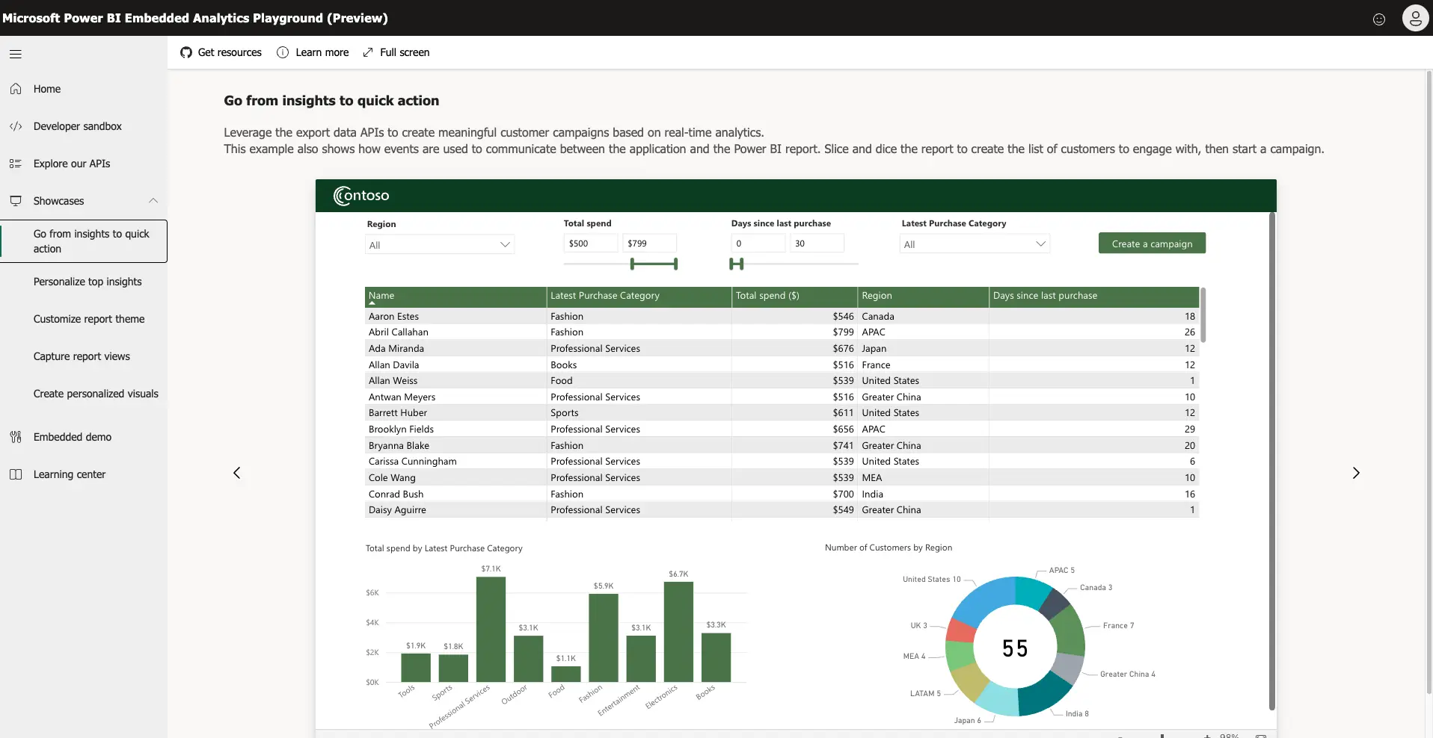Click the Full screen arrow icon
The width and height of the screenshot is (1433, 738).
point(368,52)
